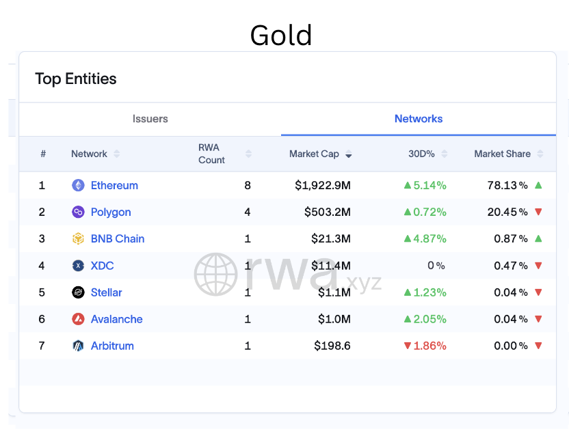The image size is (569, 429).
Task: Open the Polygon network link
Action: coord(111,212)
